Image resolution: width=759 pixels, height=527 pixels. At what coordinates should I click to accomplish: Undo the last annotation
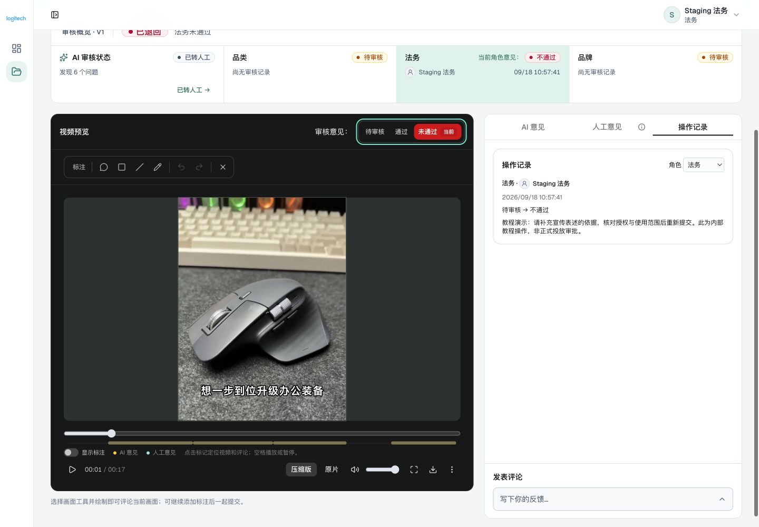coord(181,167)
